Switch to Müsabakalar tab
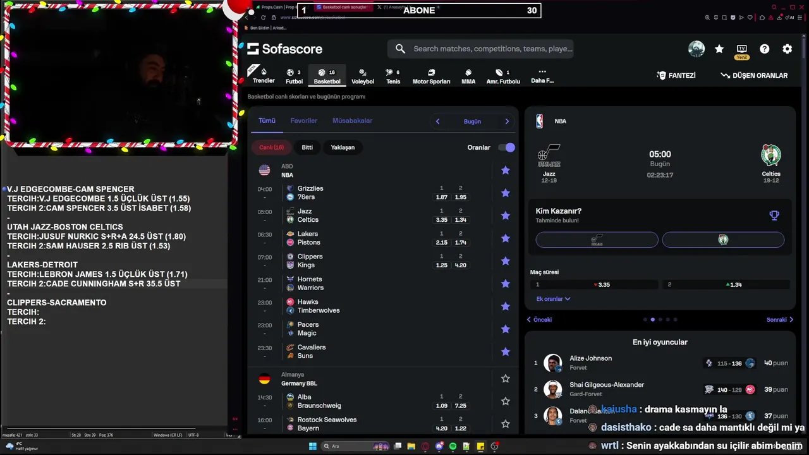 (x=352, y=121)
